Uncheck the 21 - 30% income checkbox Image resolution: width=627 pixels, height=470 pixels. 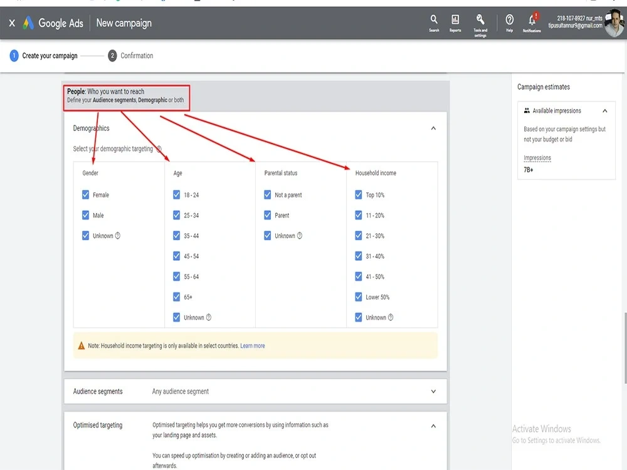pyautogui.click(x=358, y=236)
